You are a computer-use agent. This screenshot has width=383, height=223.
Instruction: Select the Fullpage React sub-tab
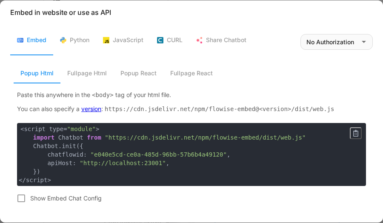click(191, 74)
